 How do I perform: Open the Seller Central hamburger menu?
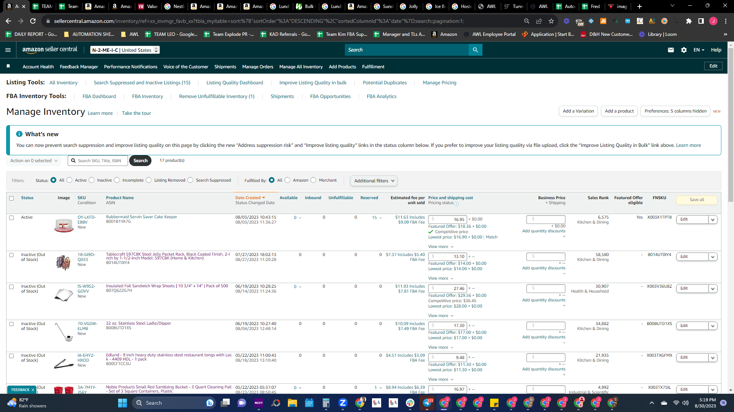[8, 50]
